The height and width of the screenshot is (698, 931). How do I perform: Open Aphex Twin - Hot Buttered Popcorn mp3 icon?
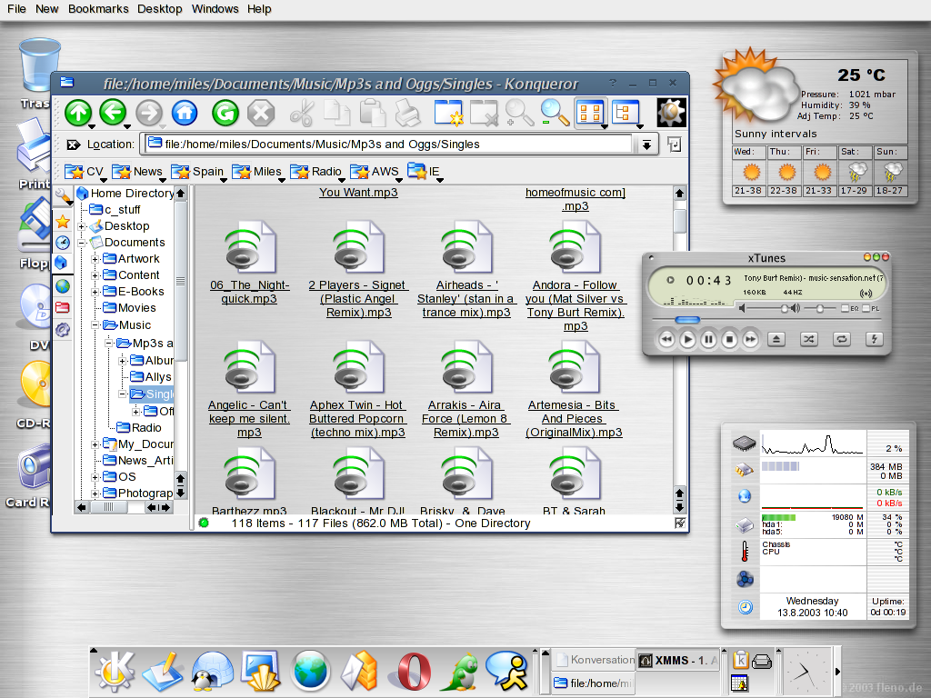[x=358, y=368]
